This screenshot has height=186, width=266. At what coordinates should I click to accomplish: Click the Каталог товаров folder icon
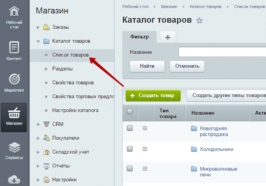[x=46, y=41]
